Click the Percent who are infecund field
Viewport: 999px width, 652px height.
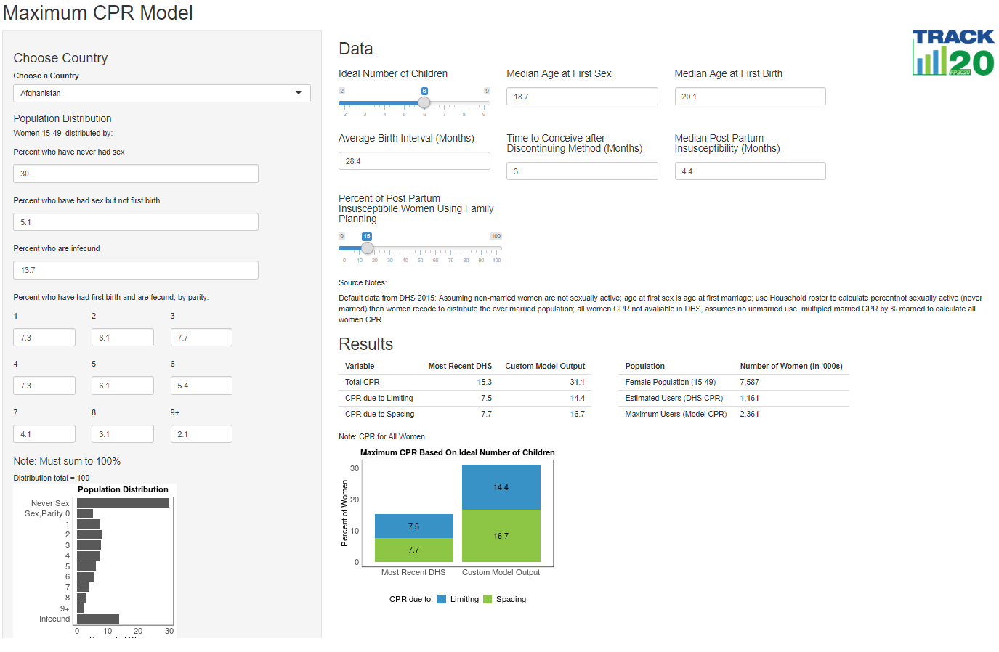tap(135, 270)
